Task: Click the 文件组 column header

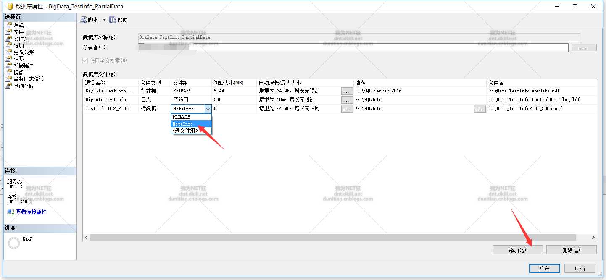Action: point(191,83)
